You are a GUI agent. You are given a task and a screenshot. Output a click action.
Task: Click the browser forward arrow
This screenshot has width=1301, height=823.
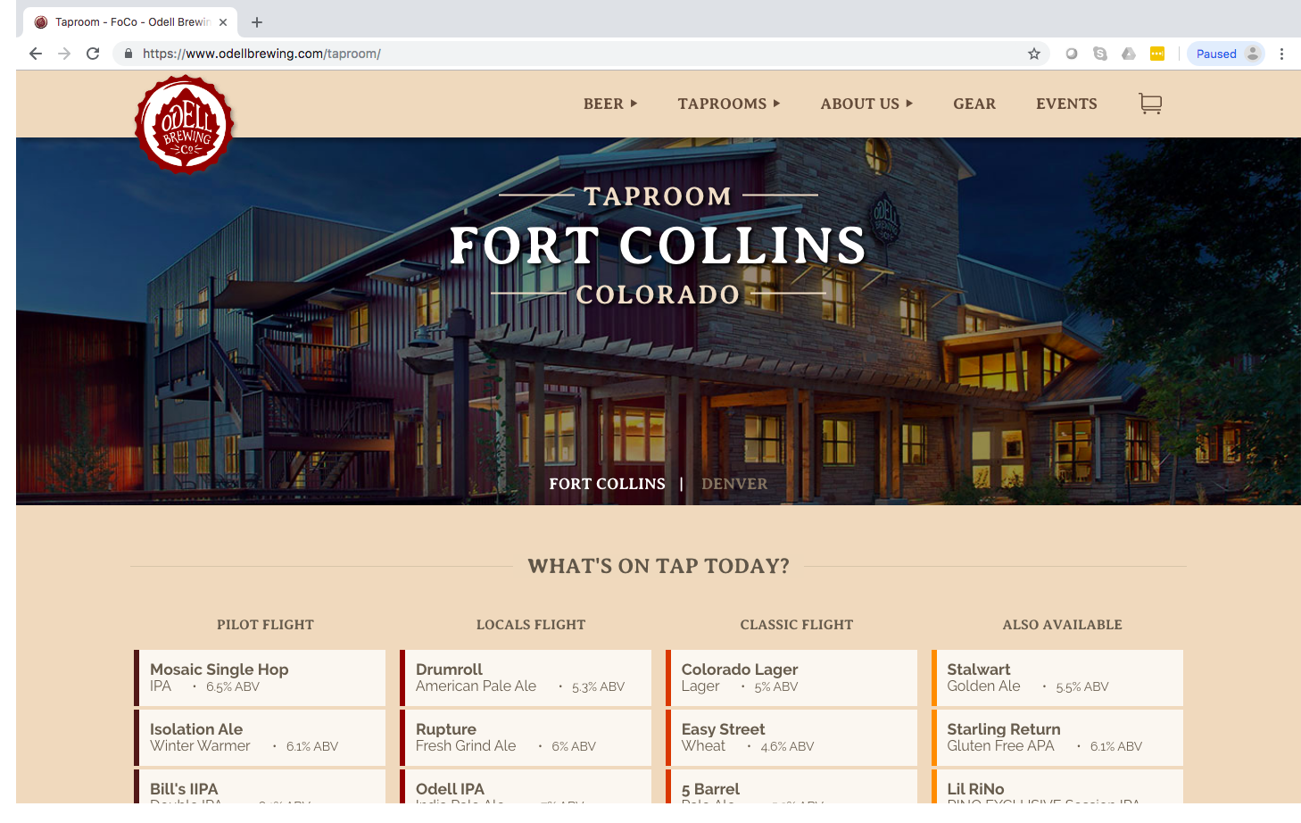click(x=64, y=54)
